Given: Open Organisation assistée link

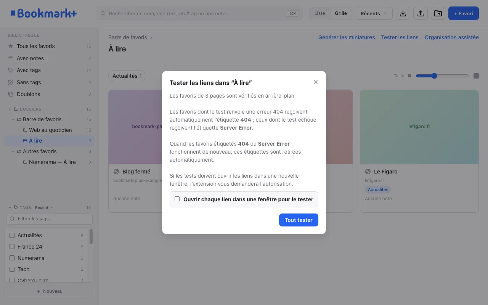Looking at the screenshot, I should click(452, 37).
